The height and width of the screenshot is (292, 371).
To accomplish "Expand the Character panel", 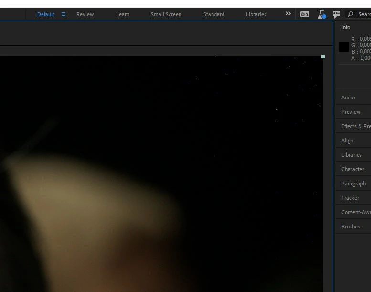I will (353, 169).
